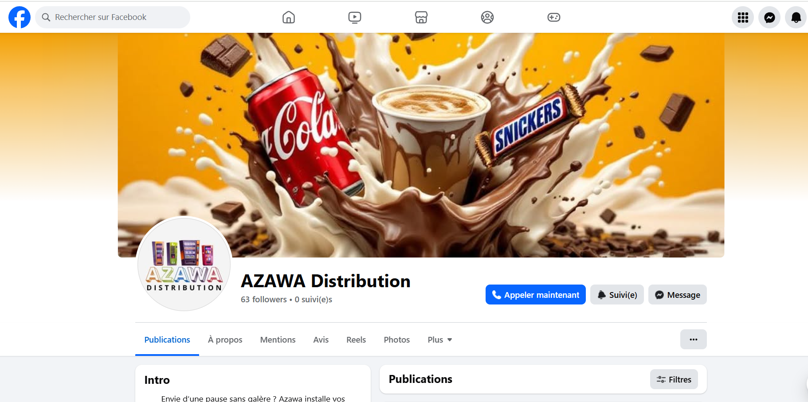The image size is (808, 402).
Task: Click the Rechercher sur Facebook search field
Action: point(113,17)
